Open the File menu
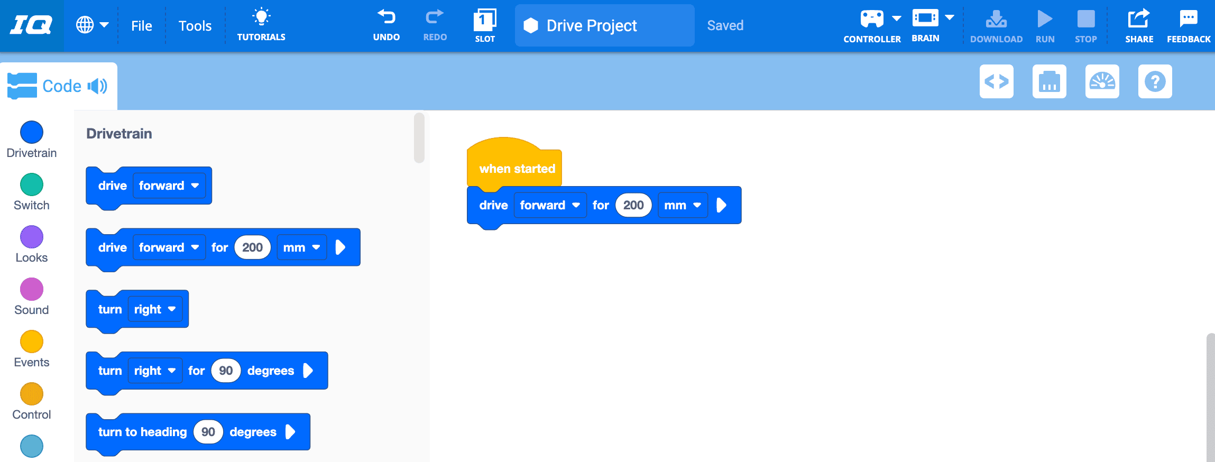The image size is (1215, 462). 141,26
